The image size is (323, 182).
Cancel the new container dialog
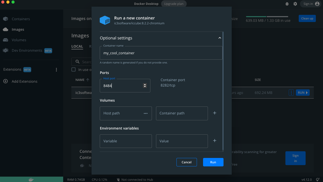click(186, 162)
